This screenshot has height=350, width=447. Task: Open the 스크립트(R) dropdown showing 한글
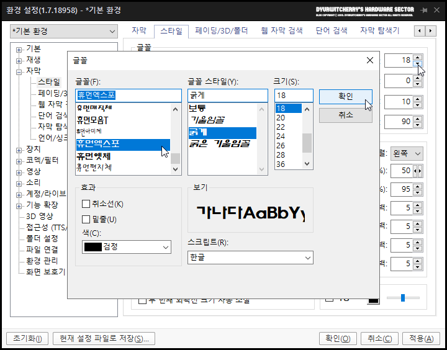click(x=250, y=258)
